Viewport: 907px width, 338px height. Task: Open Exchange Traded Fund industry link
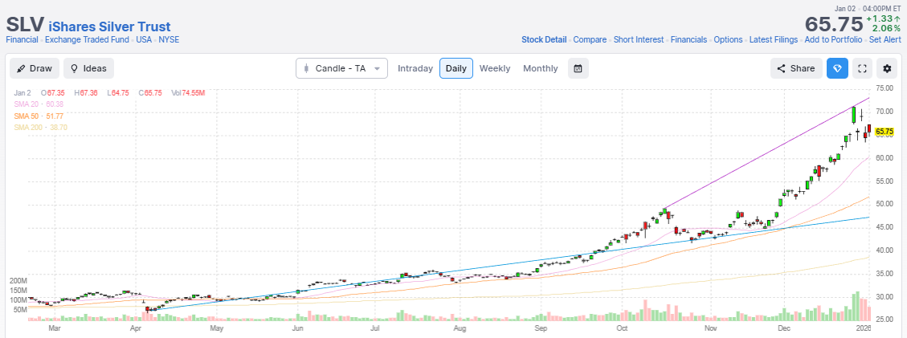point(88,40)
